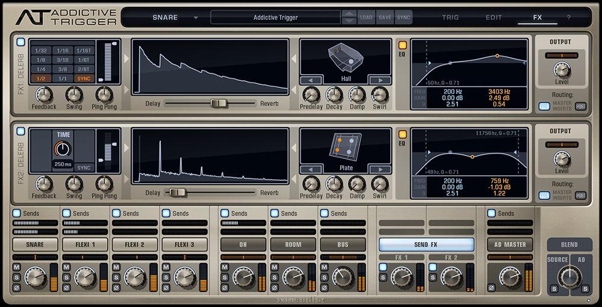This screenshot has width=602, height=307.
Task: Disable the EQ on FX2
Action: 403,134
